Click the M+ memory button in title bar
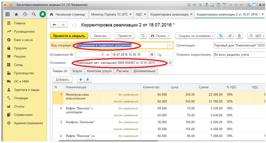This screenshot has width=266, height=143. (236, 5)
